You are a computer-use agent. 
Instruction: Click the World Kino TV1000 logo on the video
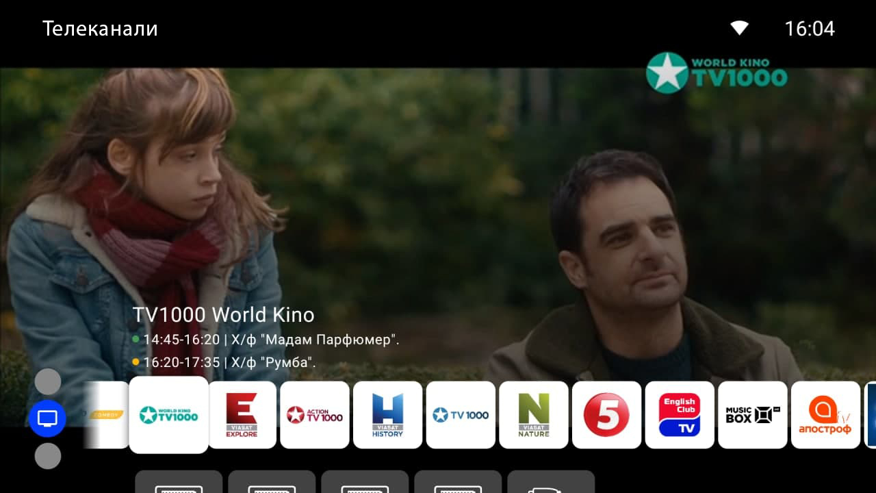[717, 73]
